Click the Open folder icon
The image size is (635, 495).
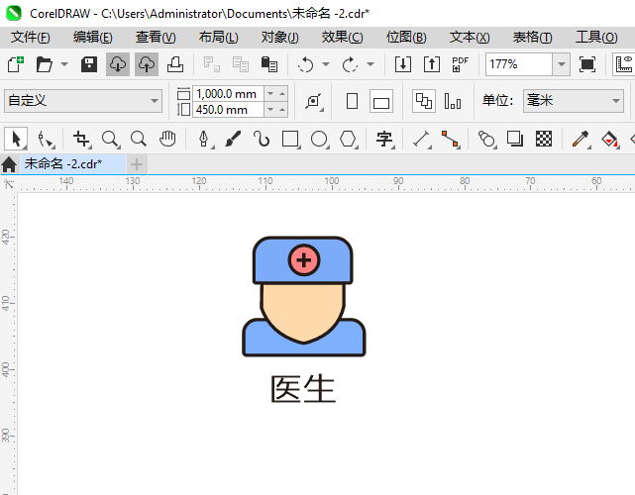(x=45, y=64)
